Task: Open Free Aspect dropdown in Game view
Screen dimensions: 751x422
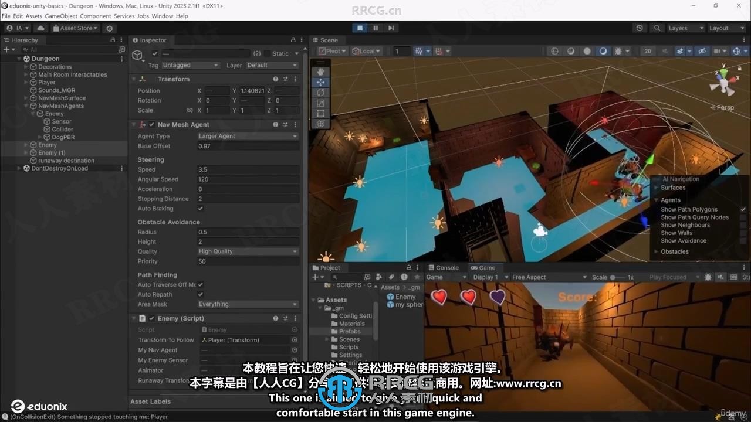Action: tap(549, 277)
